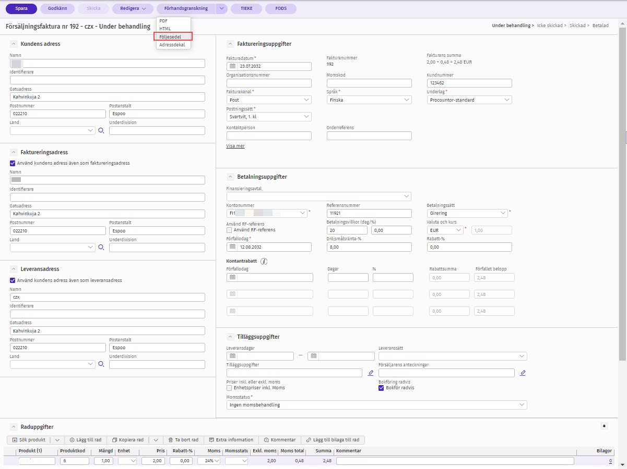Enable the Använd RF-referens checkbox

click(x=229, y=230)
